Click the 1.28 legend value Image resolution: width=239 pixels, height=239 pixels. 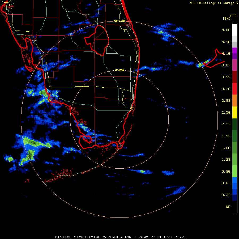coord(226,160)
